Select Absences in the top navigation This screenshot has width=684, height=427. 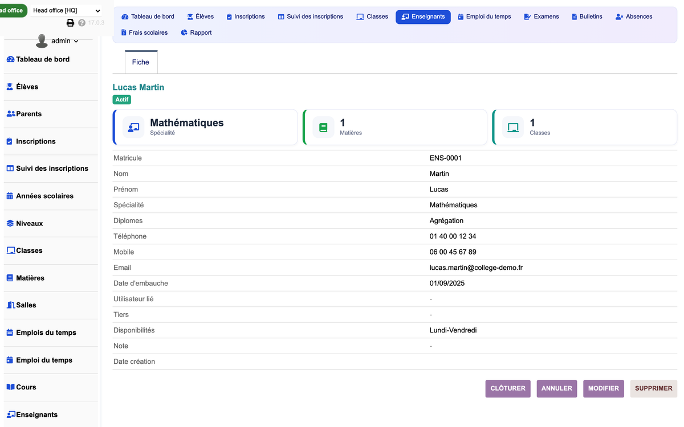click(634, 17)
